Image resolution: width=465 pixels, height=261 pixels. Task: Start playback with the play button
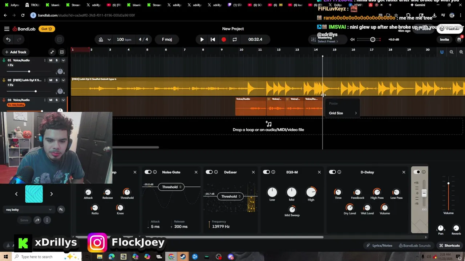(202, 40)
